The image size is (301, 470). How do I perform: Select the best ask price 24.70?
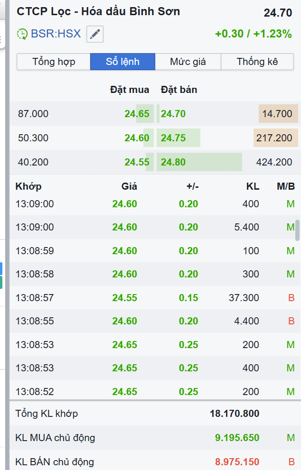[x=173, y=114]
